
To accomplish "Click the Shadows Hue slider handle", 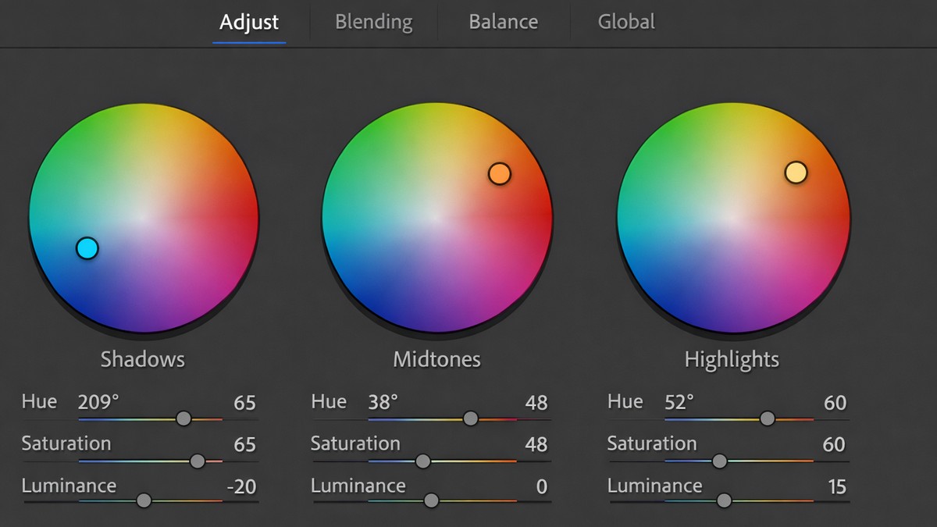I will (183, 418).
